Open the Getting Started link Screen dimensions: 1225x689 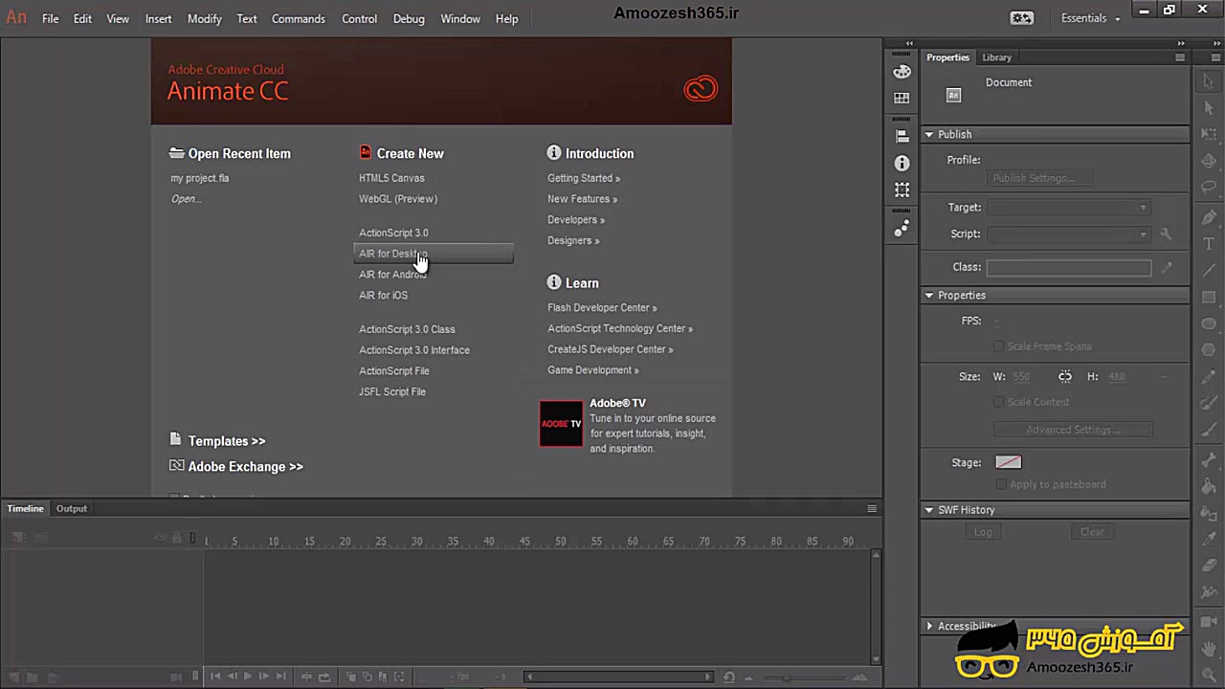click(x=582, y=178)
